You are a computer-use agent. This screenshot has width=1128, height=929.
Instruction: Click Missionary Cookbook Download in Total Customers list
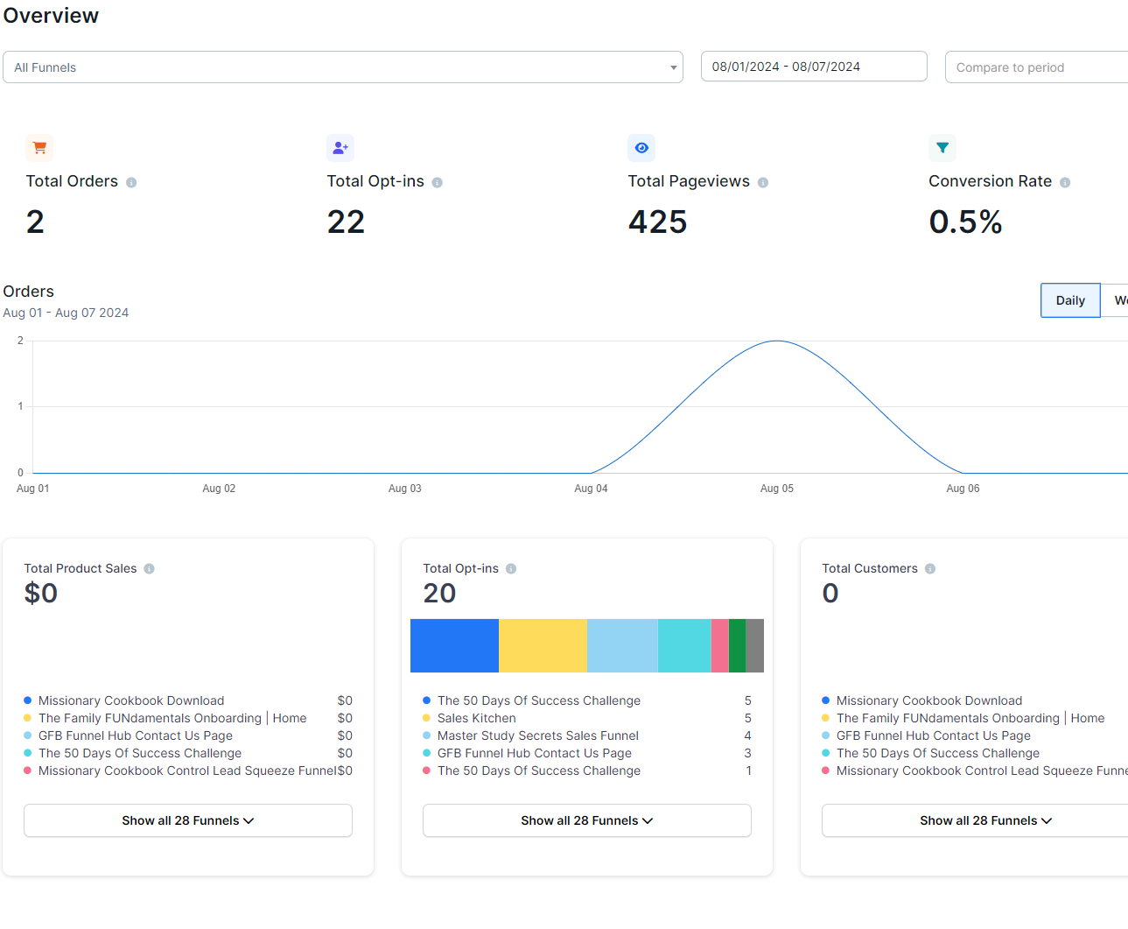(929, 700)
